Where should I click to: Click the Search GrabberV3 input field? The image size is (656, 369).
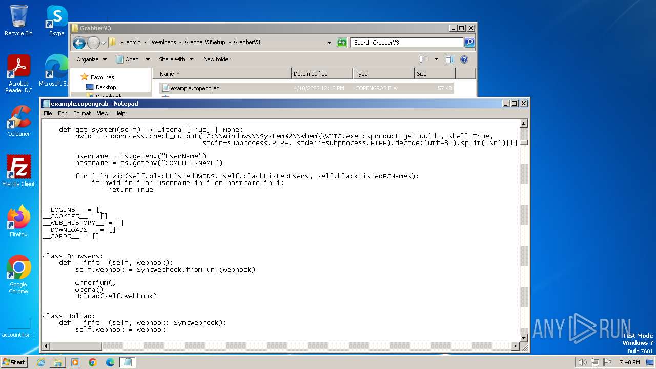[x=407, y=43]
